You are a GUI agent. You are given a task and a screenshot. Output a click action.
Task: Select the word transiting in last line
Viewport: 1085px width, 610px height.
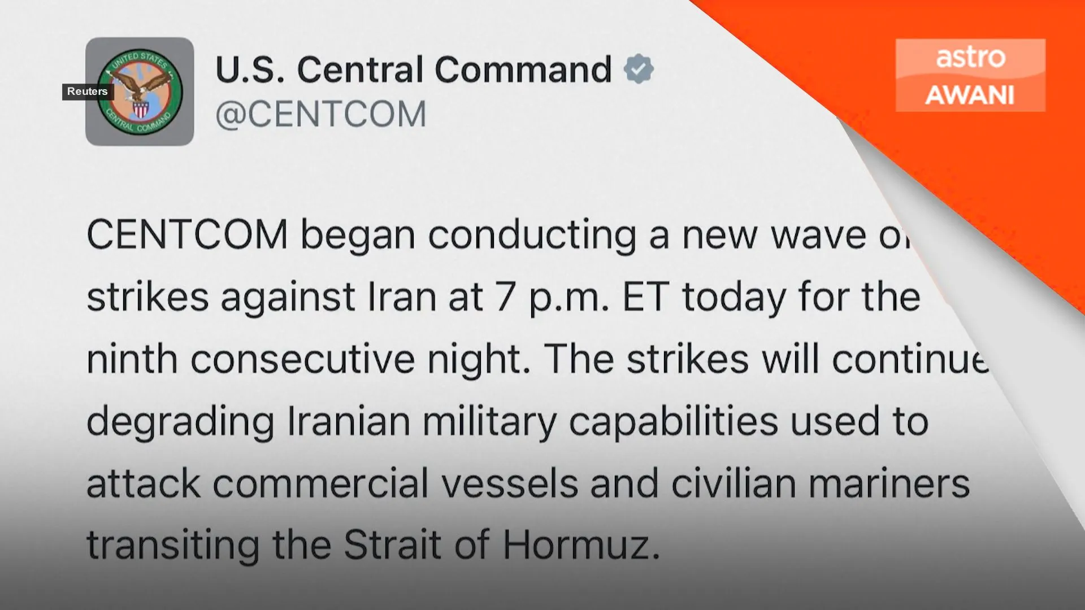coord(173,545)
